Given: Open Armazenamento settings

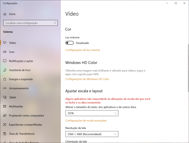Looking at the screenshot, I should tap(30, 88).
